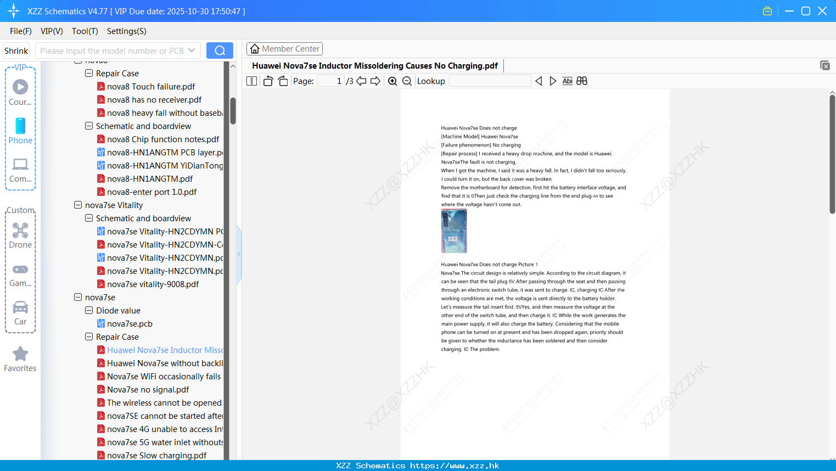The width and height of the screenshot is (836, 471).
Task: Select the Phone category
Action: (x=20, y=131)
